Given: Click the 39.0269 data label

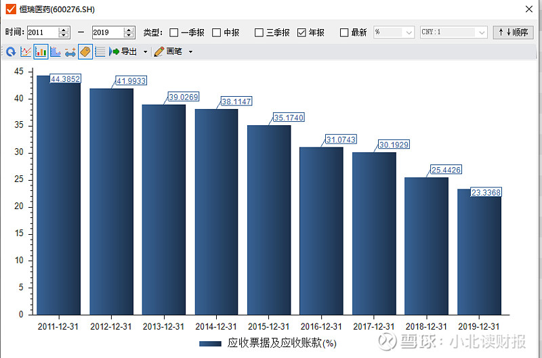Looking at the screenshot, I should coord(184,97).
